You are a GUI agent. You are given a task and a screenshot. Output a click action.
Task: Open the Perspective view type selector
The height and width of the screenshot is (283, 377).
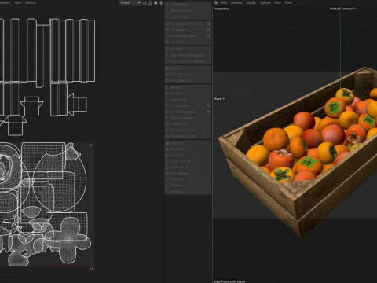click(x=221, y=9)
